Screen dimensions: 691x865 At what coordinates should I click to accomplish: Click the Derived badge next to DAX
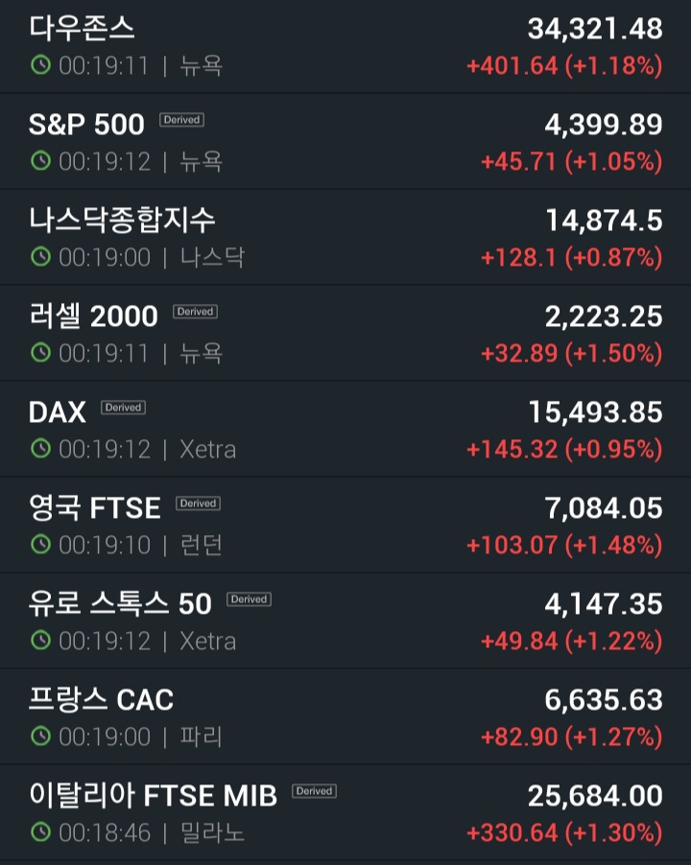(123, 408)
